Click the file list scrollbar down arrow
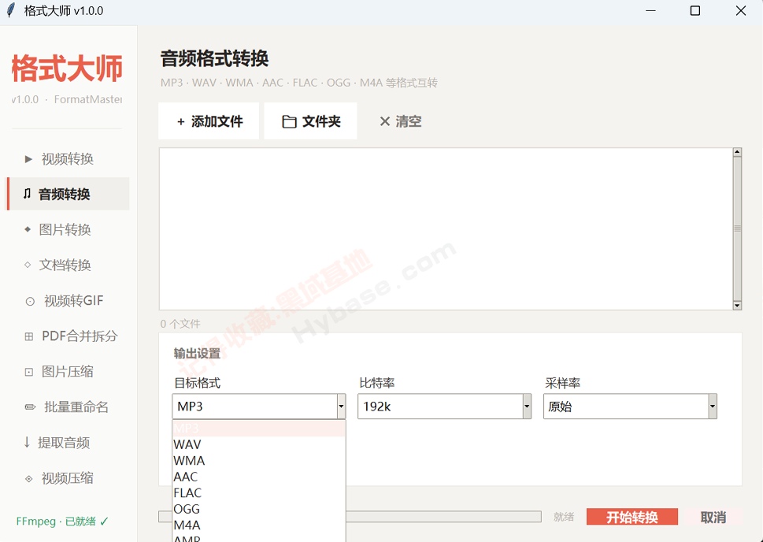 pyautogui.click(x=737, y=306)
